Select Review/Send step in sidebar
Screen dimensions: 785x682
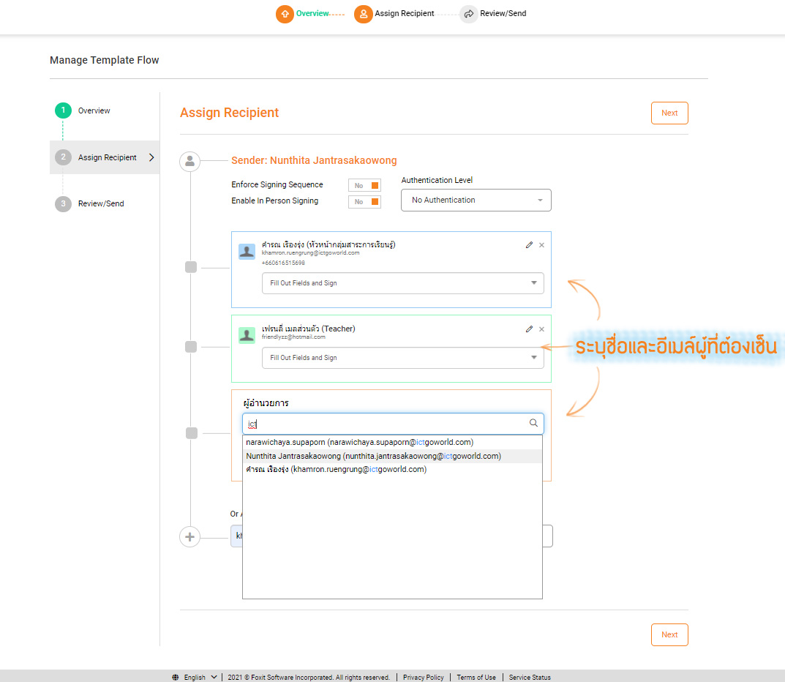101,204
